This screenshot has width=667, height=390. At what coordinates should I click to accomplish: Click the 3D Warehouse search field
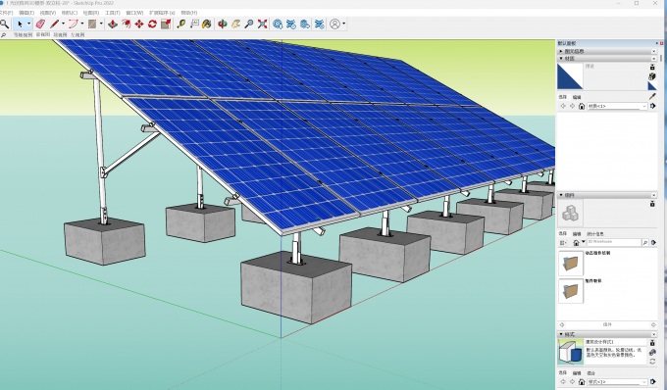(614, 242)
